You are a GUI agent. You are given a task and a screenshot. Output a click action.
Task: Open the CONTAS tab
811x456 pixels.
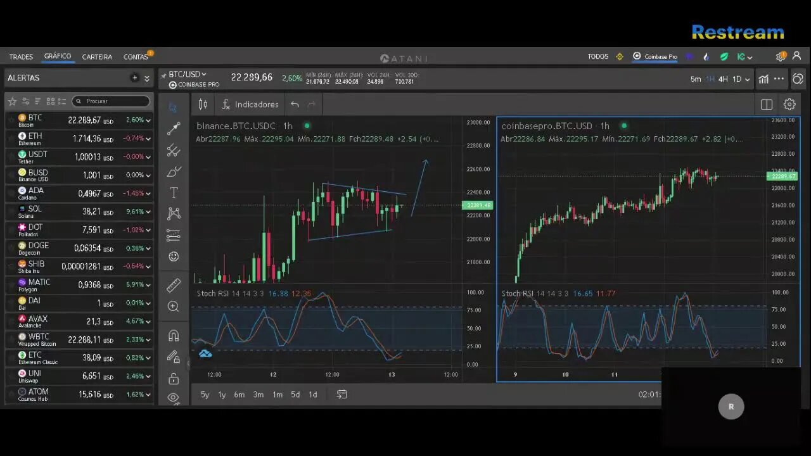coord(136,57)
